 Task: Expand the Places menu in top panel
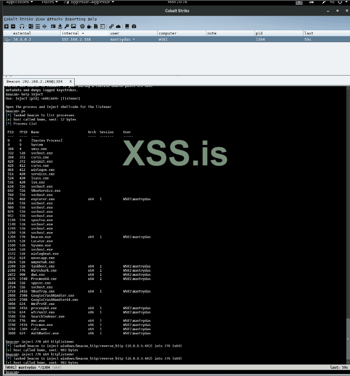[x=50, y=2]
